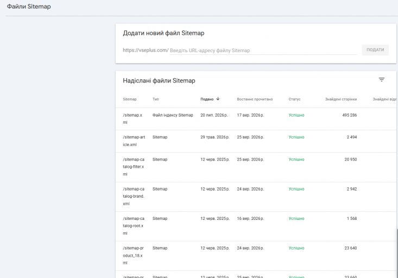Sort by the Подано column header
This screenshot has width=398, height=278.
click(x=207, y=99)
